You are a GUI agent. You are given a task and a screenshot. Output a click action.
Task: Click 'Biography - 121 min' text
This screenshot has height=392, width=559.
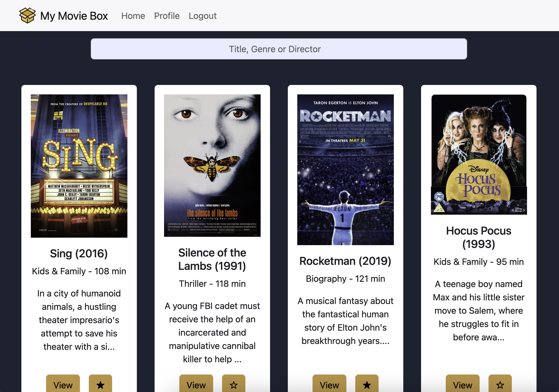[x=345, y=279]
